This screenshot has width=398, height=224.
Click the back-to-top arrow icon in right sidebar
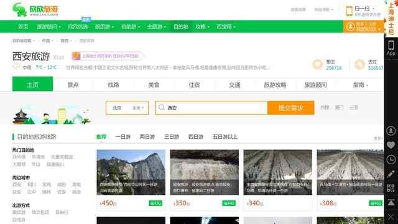[391, 202]
